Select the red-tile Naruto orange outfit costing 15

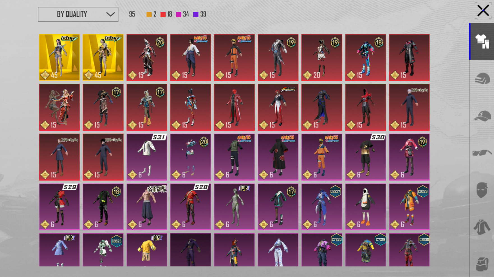234,57
